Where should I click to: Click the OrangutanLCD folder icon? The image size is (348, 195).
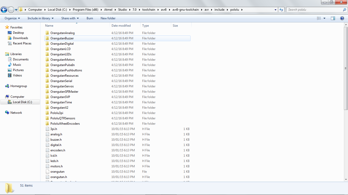[x=47, y=49]
